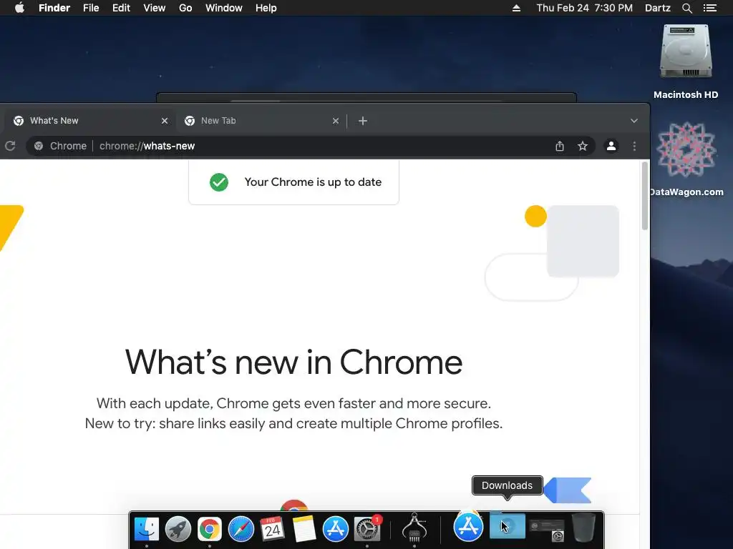Launch Launchpad rocket icon in dock
The image size is (733, 549).
click(x=178, y=529)
